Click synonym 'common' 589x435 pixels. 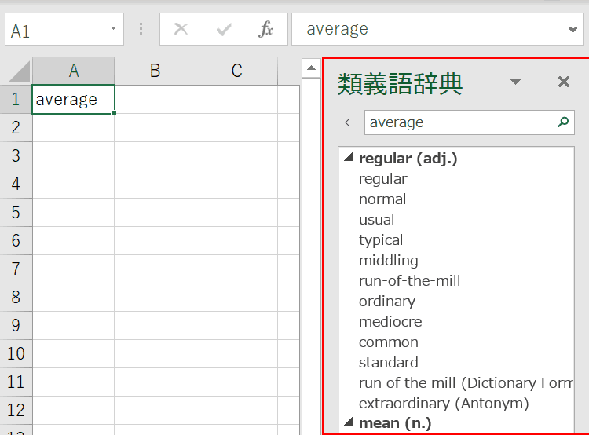coord(389,342)
